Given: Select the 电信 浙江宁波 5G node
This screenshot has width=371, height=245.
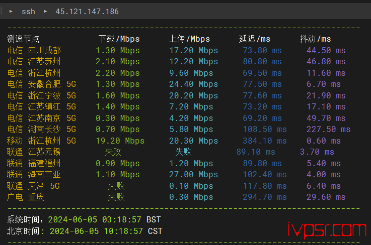Looking at the screenshot, I should (x=42, y=95).
